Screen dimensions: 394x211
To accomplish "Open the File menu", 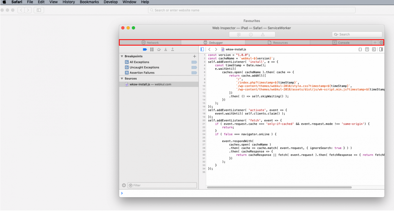I will (x=30, y=2).
